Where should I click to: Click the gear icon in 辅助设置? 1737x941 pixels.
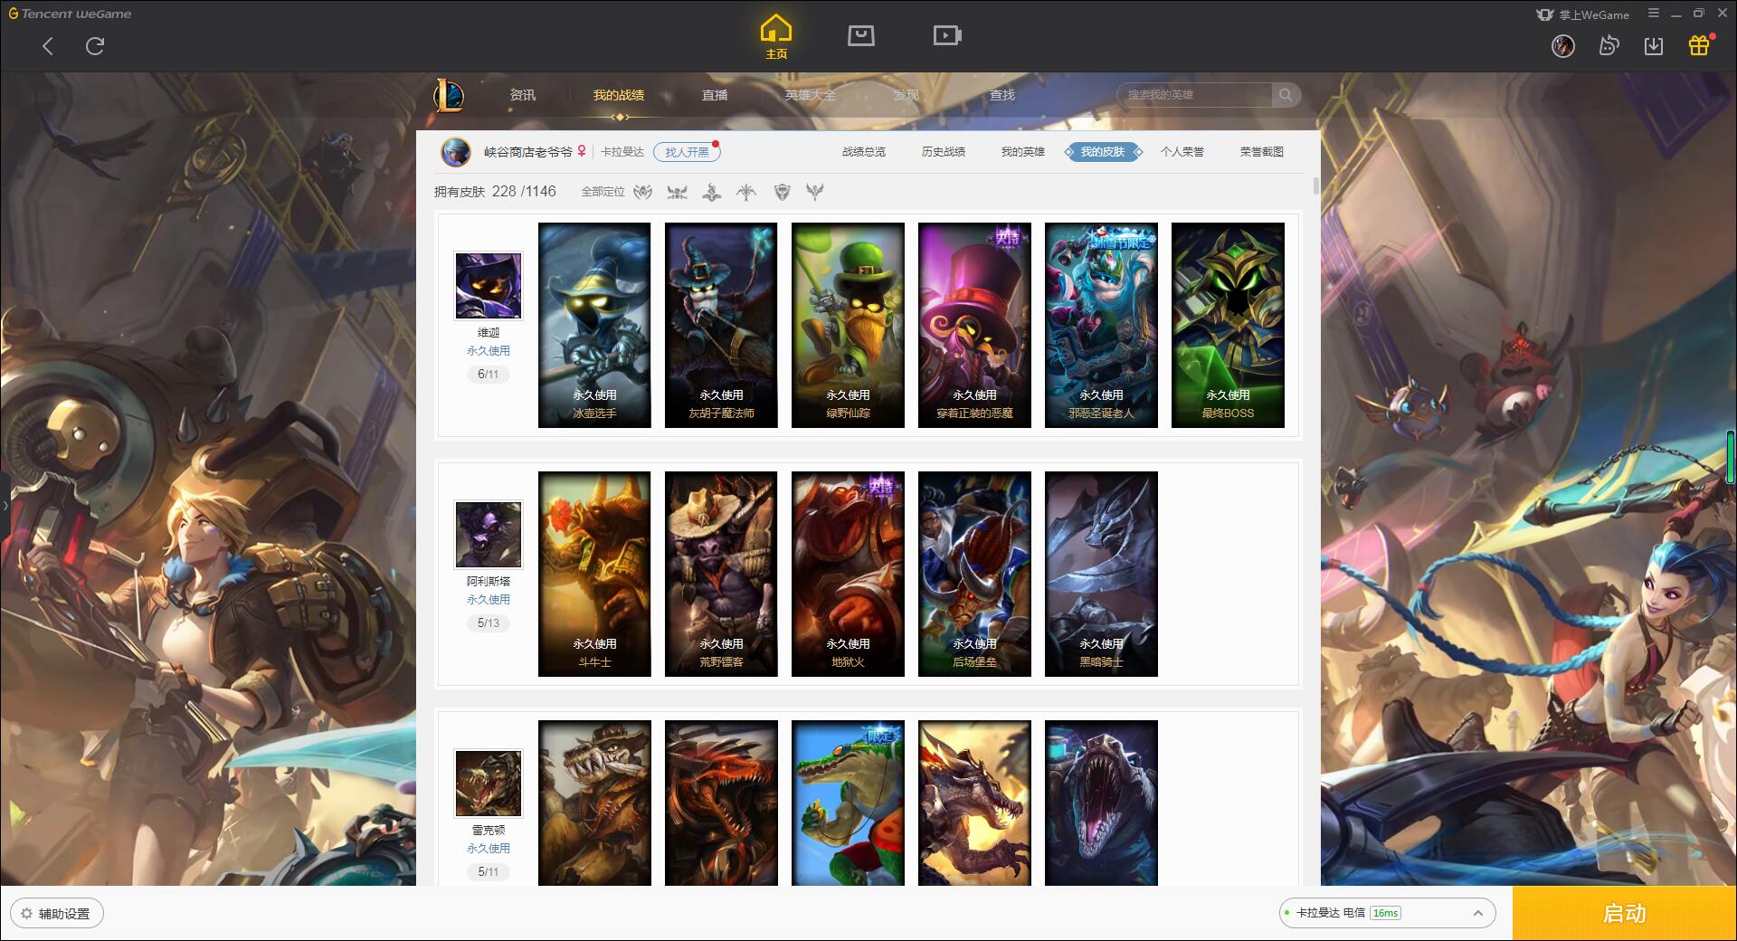(x=26, y=914)
